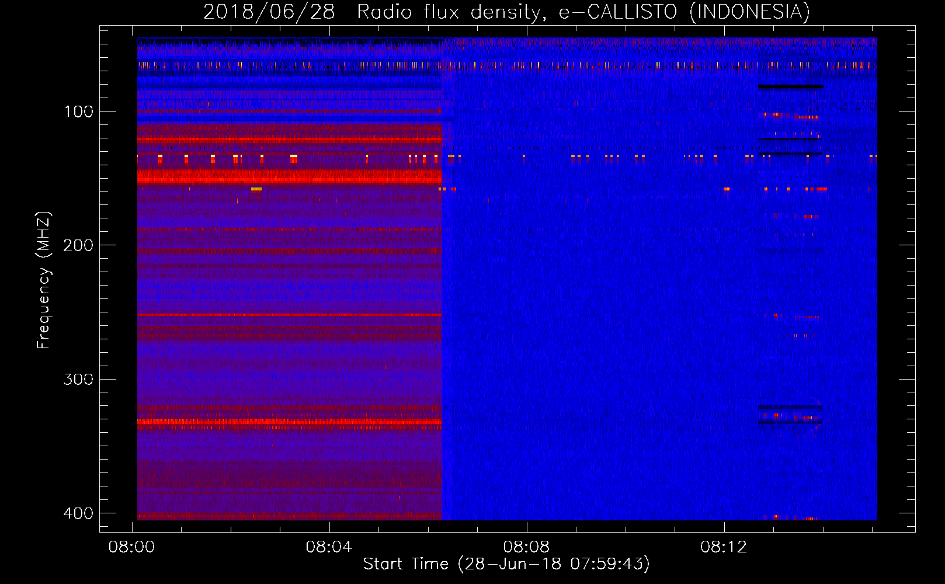Viewport: 945px width, 584px height.
Task: Click the plot title mentioning e-CALLISTO (INDONESIA)
Action: [x=506, y=12]
